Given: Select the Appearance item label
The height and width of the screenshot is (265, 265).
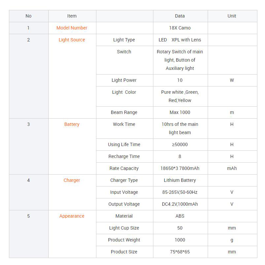Looking at the screenshot, I should [72, 216].
